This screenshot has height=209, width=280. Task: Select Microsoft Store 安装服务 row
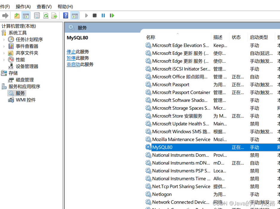point(212,116)
